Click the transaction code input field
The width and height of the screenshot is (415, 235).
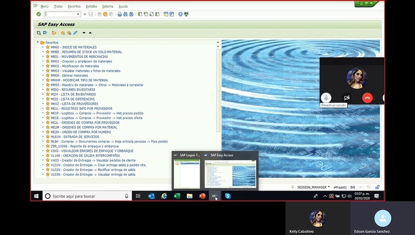click(x=60, y=14)
